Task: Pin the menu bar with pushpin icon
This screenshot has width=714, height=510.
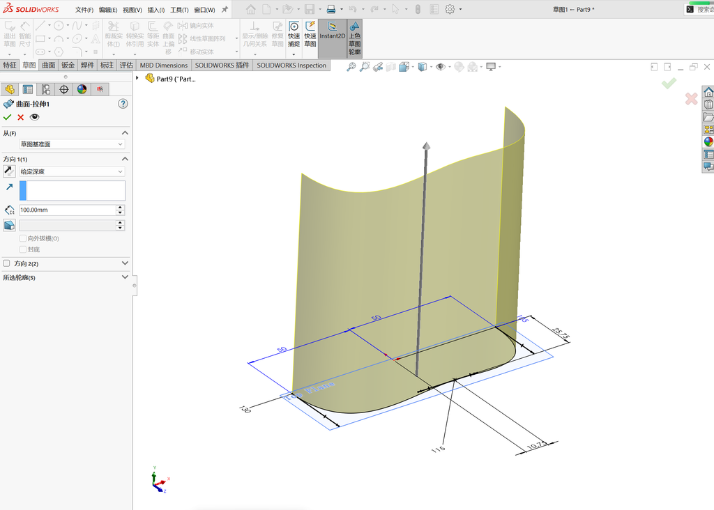Action: tap(225, 10)
